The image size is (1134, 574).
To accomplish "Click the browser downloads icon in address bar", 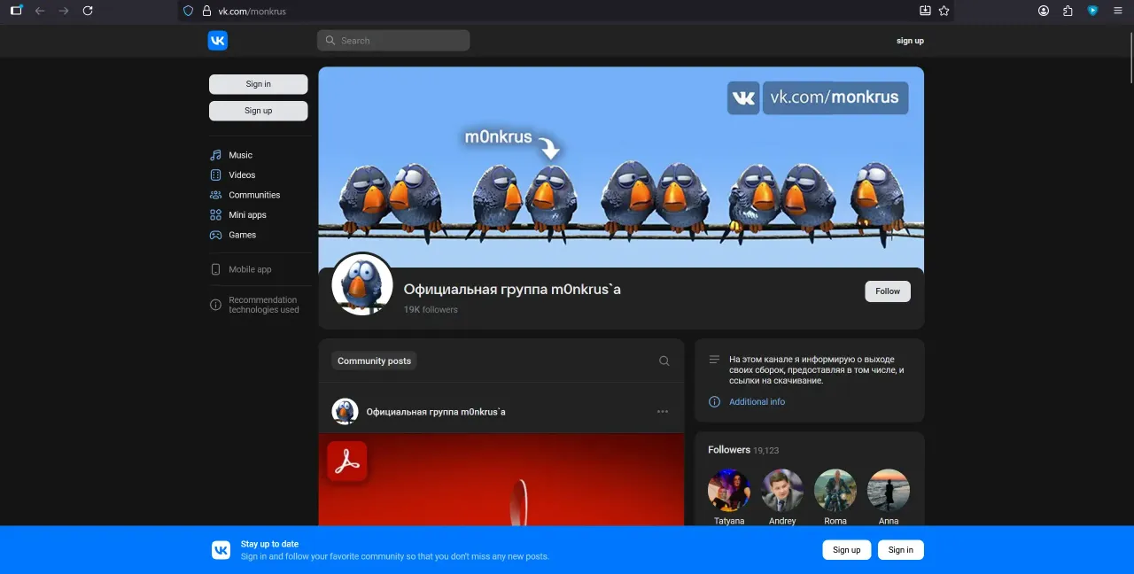I will click(x=925, y=11).
